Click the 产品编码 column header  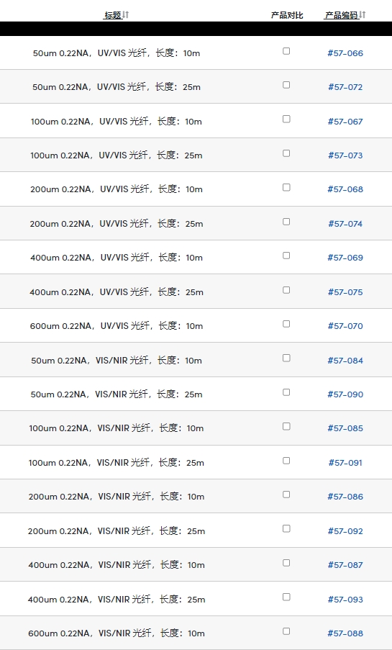[341, 15]
